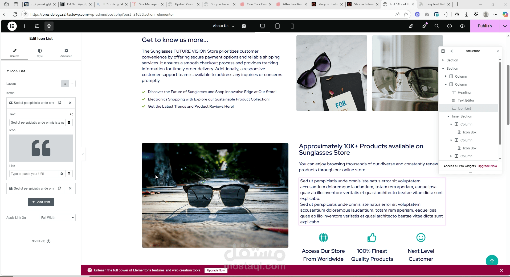This screenshot has height=277, width=510.
Task: Expand Publish save options arrow
Action: coord(505,26)
